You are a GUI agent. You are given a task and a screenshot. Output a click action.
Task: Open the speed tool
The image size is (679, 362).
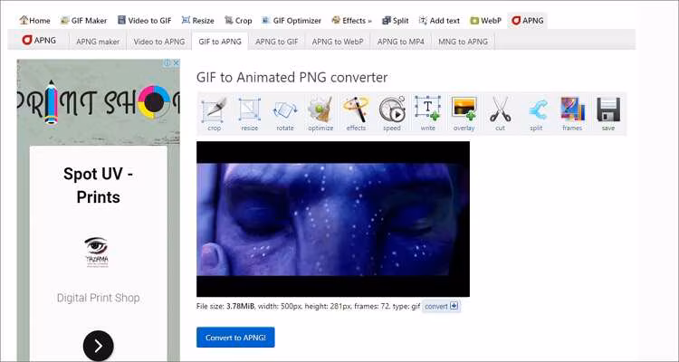(392, 113)
